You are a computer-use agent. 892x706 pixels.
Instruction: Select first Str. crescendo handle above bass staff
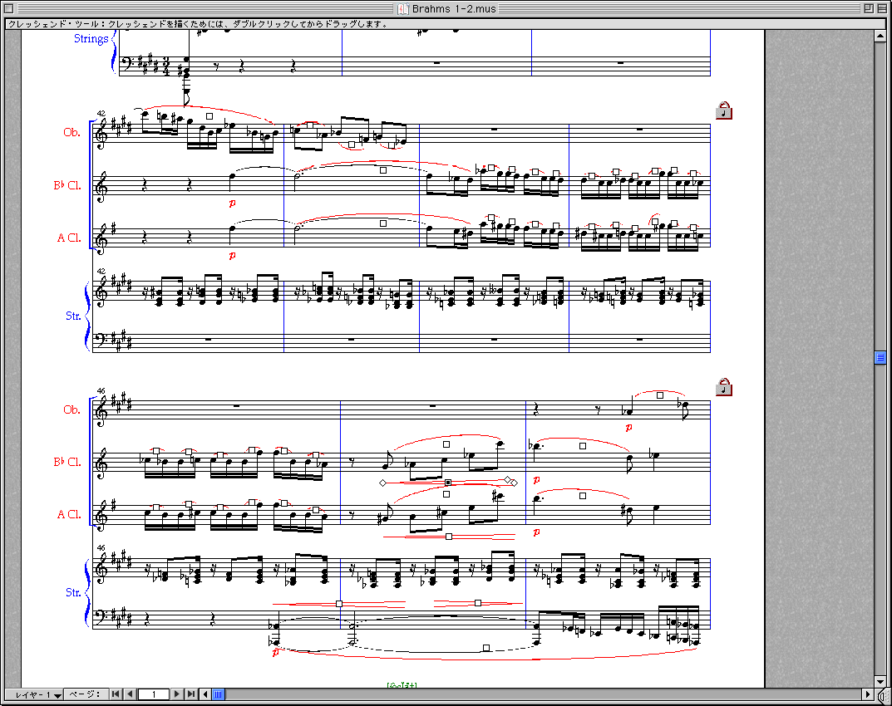point(339,604)
